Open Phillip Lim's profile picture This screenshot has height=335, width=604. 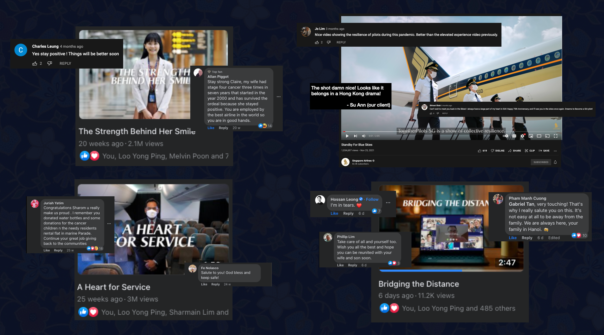pyautogui.click(x=328, y=237)
